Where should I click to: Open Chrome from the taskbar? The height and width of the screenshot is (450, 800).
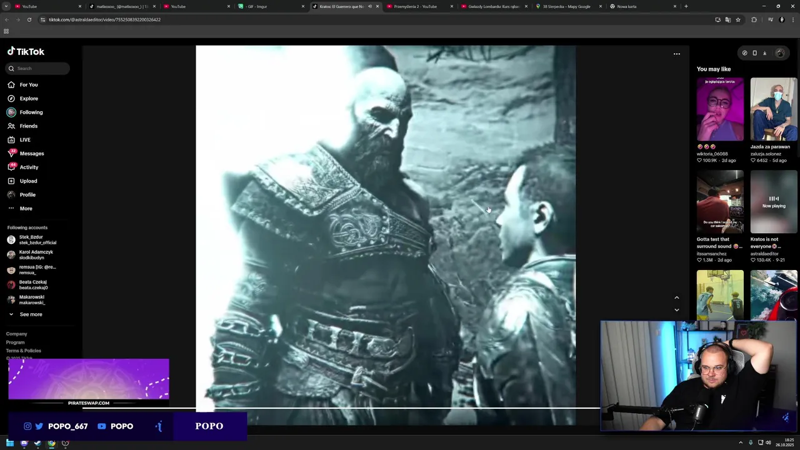coord(51,443)
